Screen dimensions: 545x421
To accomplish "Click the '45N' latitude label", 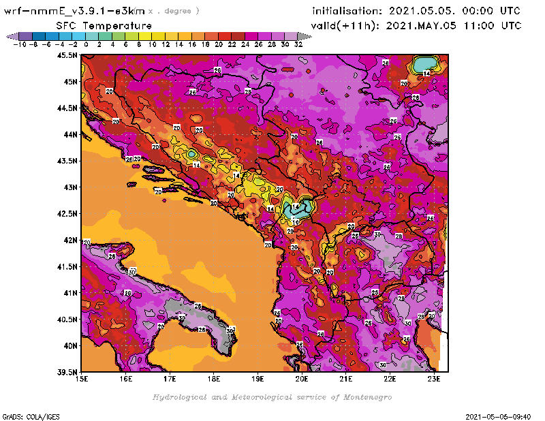I will pyautogui.click(x=71, y=82).
